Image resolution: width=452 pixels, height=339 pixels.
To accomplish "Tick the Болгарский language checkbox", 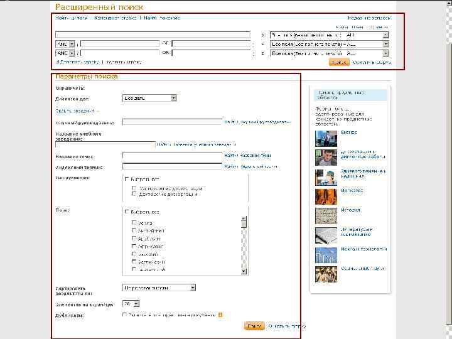I will (134, 262).
